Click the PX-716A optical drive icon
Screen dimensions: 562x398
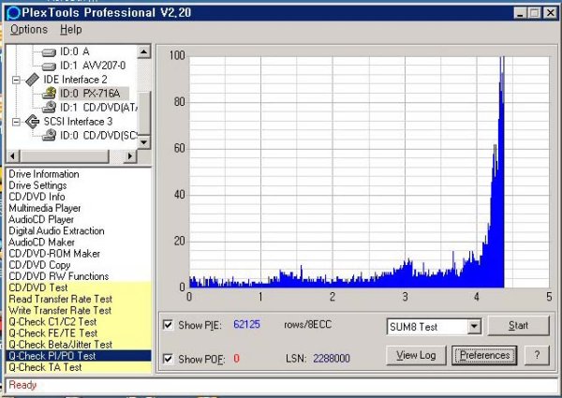point(49,94)
